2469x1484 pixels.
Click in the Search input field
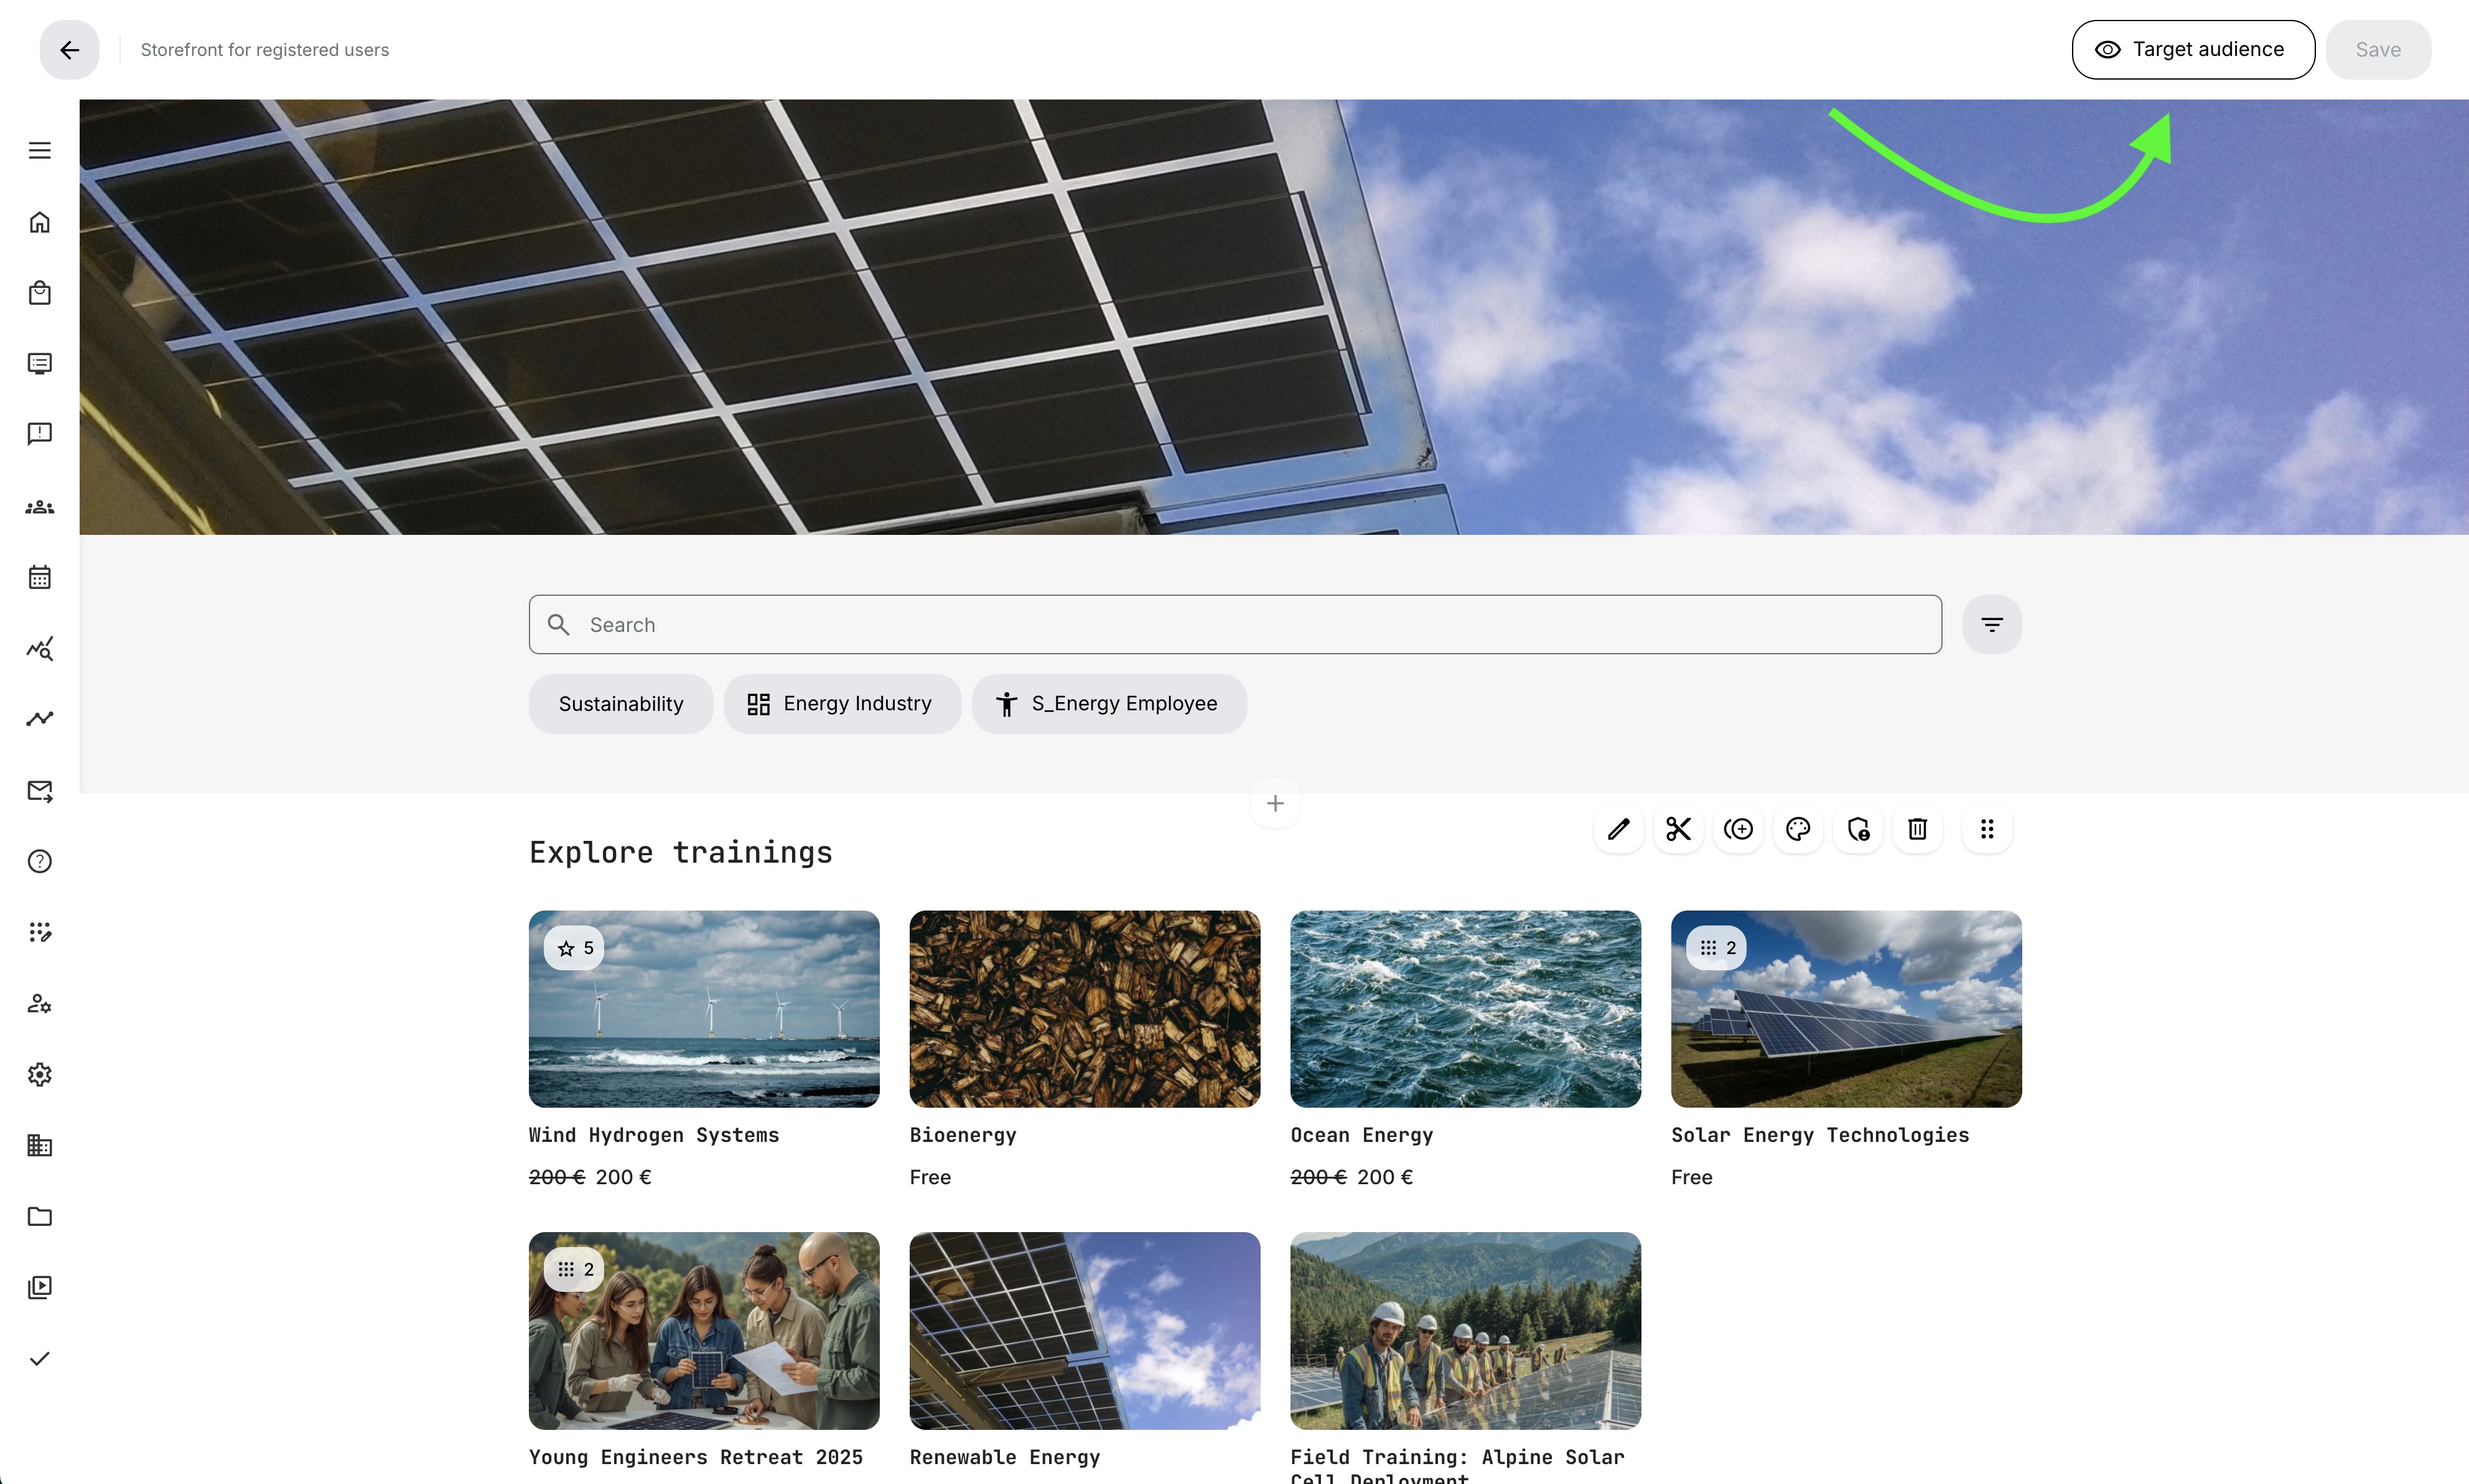pos(1234,625)
